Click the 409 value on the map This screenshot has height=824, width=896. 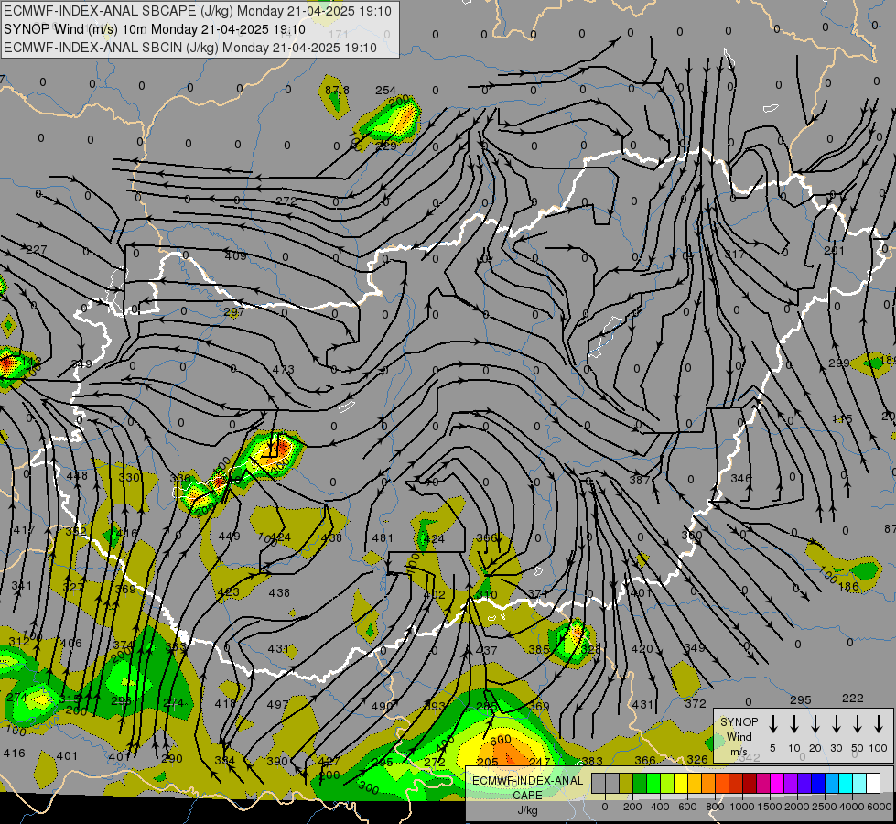point(235,255)
